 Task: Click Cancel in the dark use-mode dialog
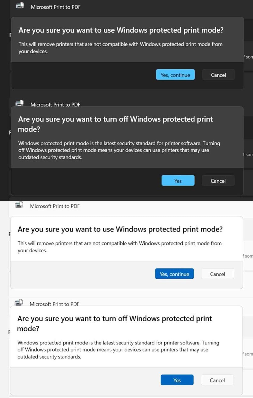[x=218, y=75]
